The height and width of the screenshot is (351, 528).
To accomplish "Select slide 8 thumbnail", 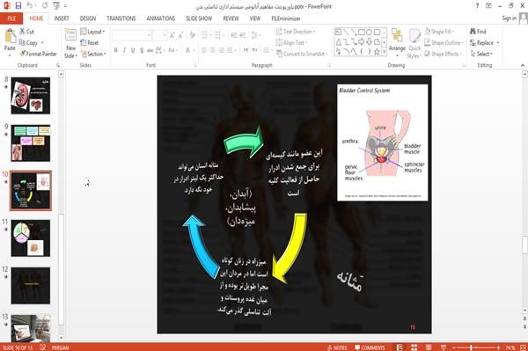I will [x=31, y=96].
